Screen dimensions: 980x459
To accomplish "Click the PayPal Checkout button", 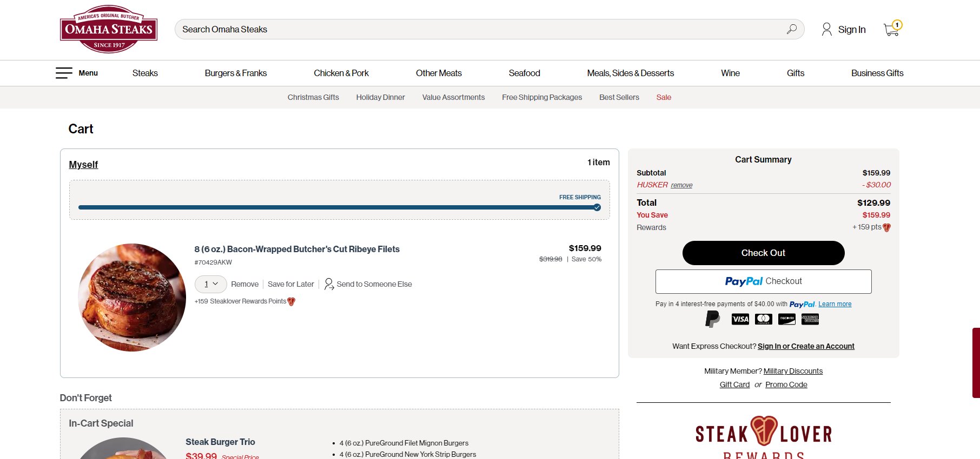I will 763,281.
